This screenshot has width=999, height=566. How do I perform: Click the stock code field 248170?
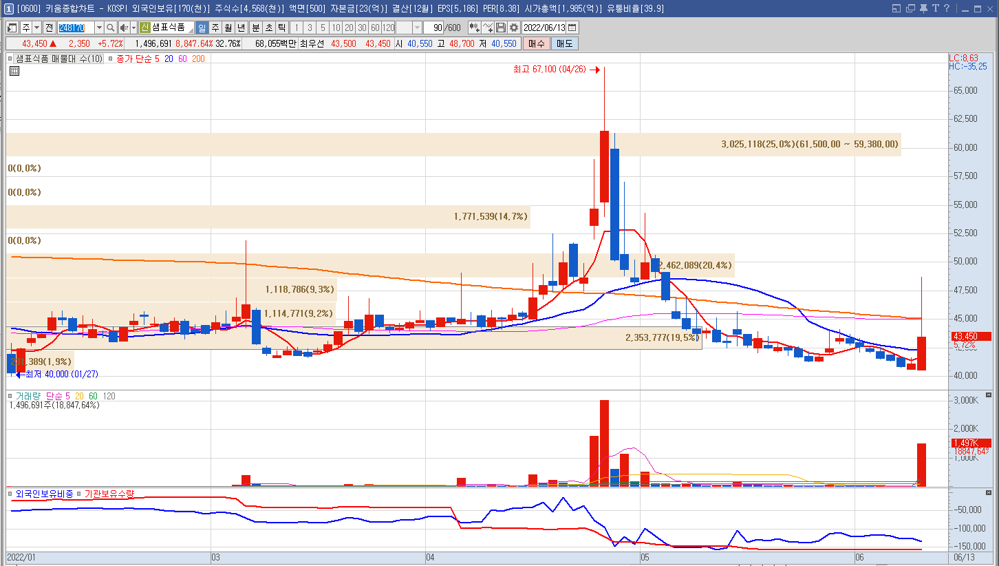pyautogui.click(x=76, y=28)
